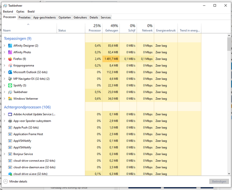This screenshot has width=232, height=190.
Task: Click the cloud-drive-ui.exe icon
Action: click(x=10, y=174)
